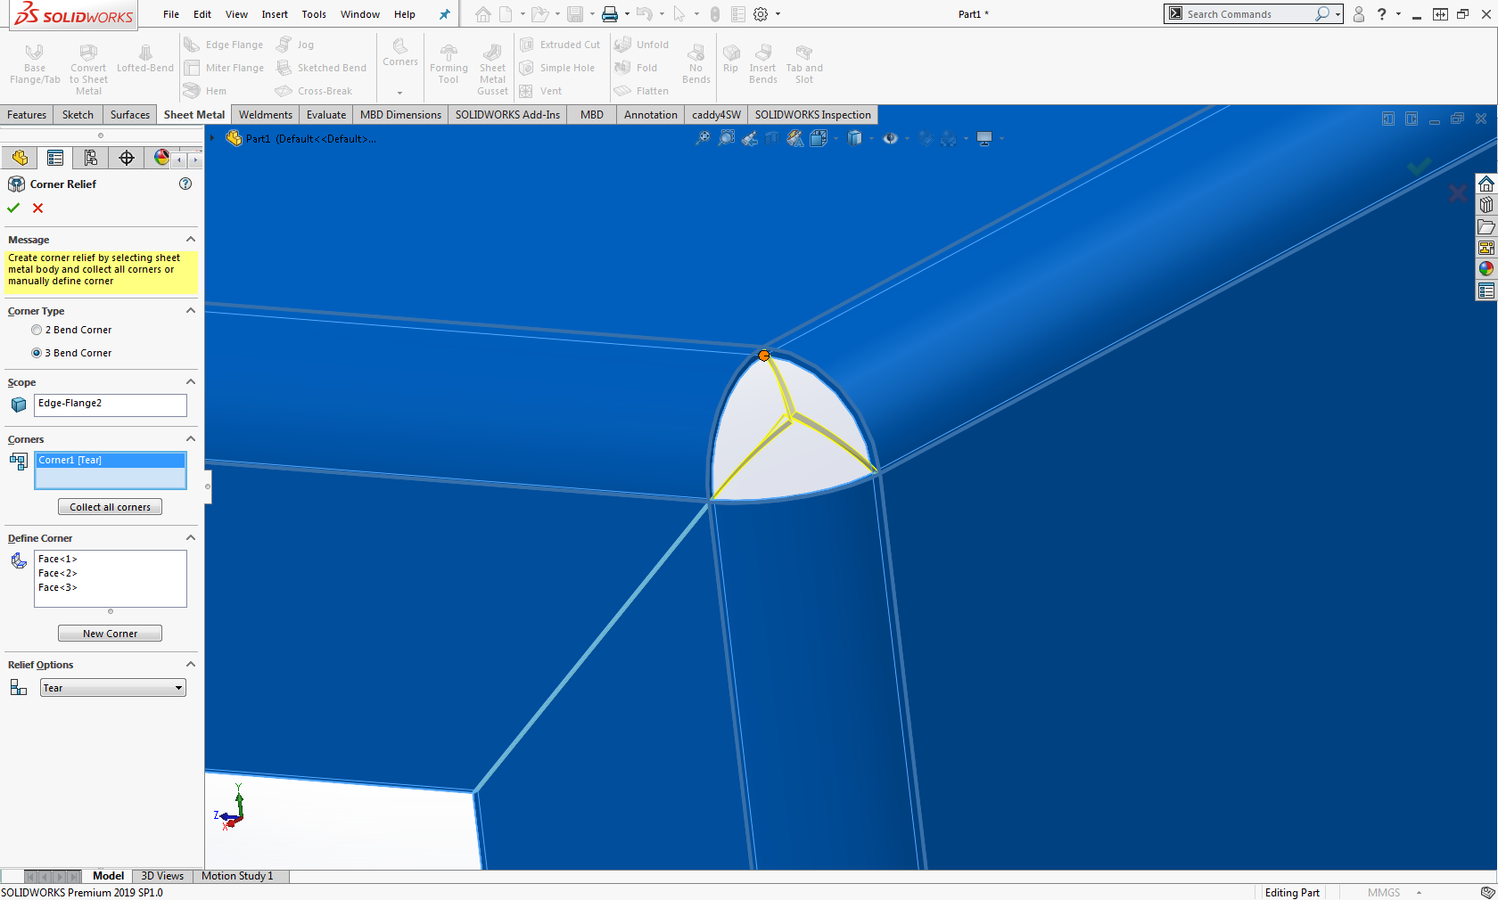
Task: Collapse the Message section
Action: click(190, 240)
